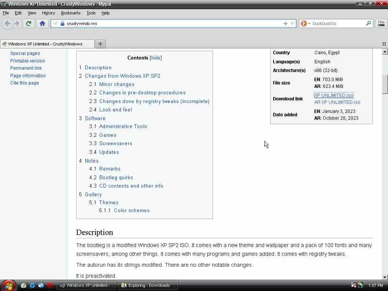388x291 pixels.
Task: Open the Special pages sidebar link
Action: coord(25,53)
